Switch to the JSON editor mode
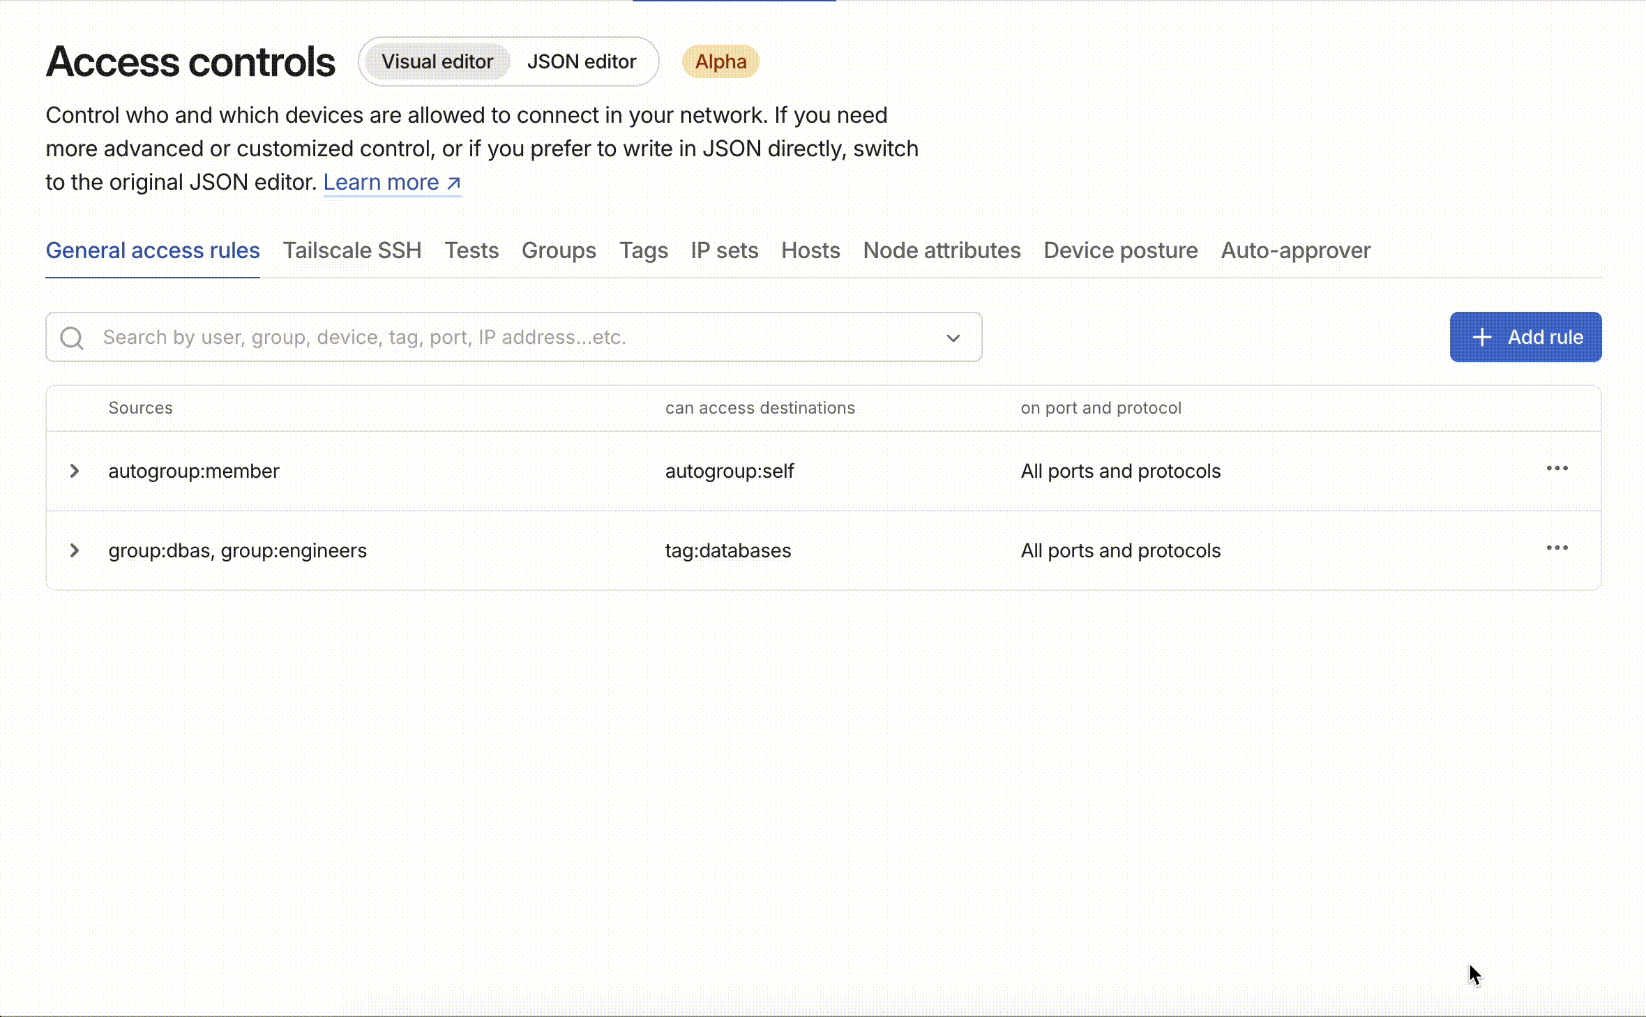The image size is (1646, 1017). click(582, 61)
